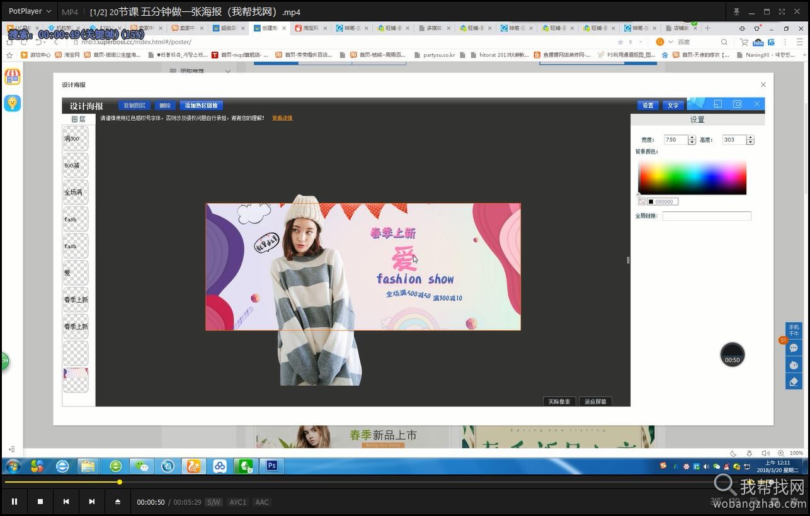Skip to next track in PotPlayer

click(92, 502)
